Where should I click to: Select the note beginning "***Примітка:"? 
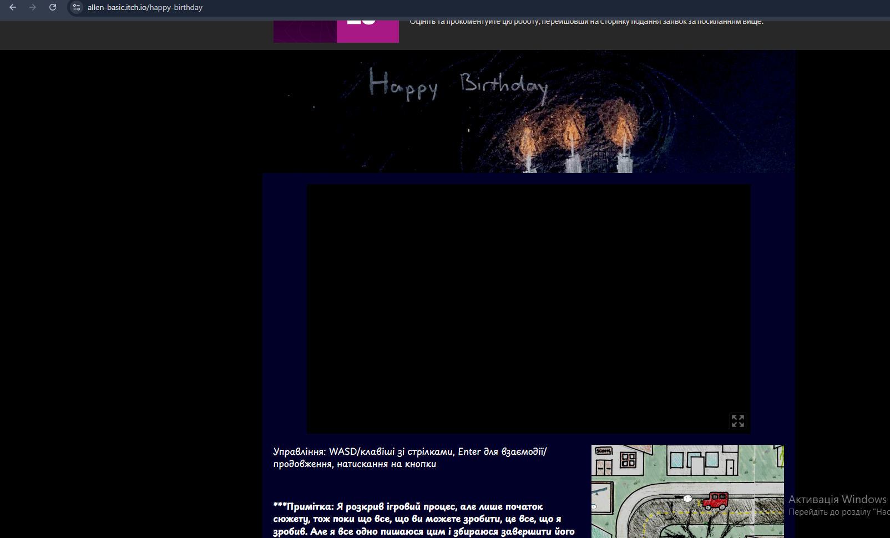[424, 519]
